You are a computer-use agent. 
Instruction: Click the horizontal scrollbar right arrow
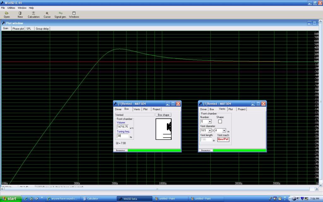point(317,189)
